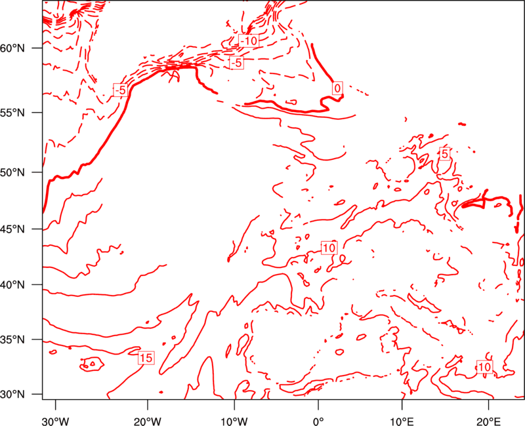This screenshot has height=426, width=525.
Task: Select the 5 contour label
Action: [445, 154]
